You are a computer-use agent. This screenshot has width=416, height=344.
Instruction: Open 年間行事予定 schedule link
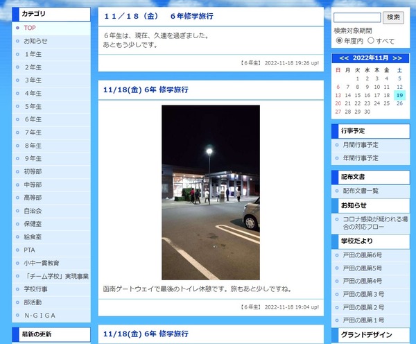(361, 158)
